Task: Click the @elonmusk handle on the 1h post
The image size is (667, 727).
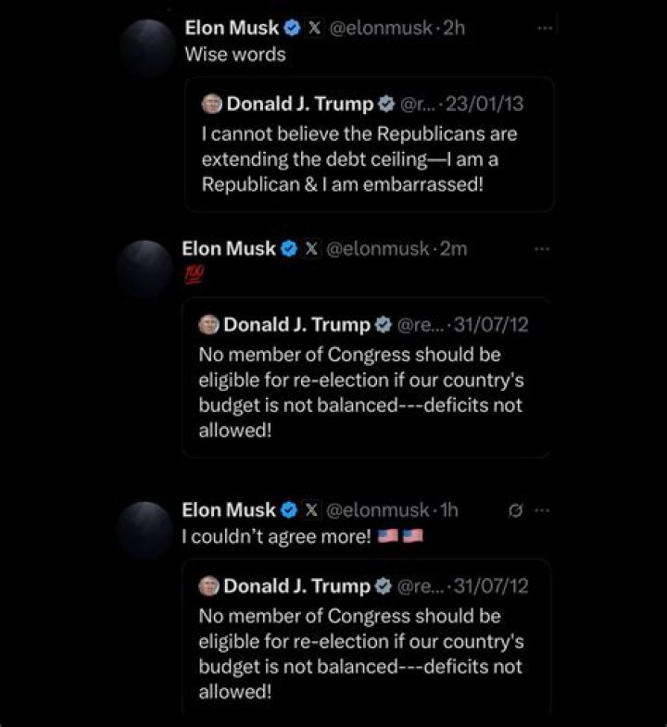Action: [377, 510]
